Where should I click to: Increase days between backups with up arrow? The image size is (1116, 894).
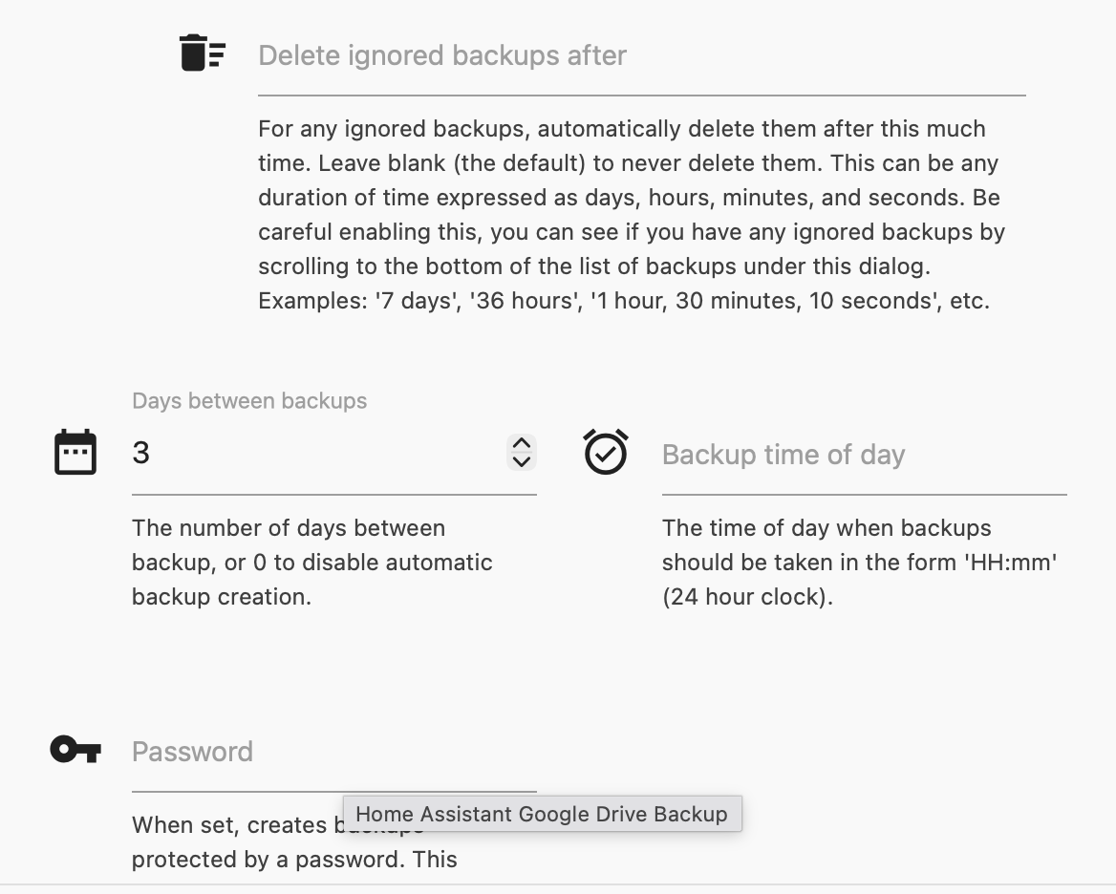(521, 444)
